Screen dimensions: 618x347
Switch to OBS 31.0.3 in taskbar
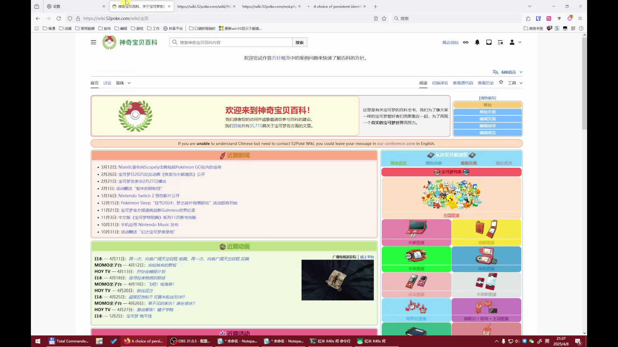(x=191, y=341)
